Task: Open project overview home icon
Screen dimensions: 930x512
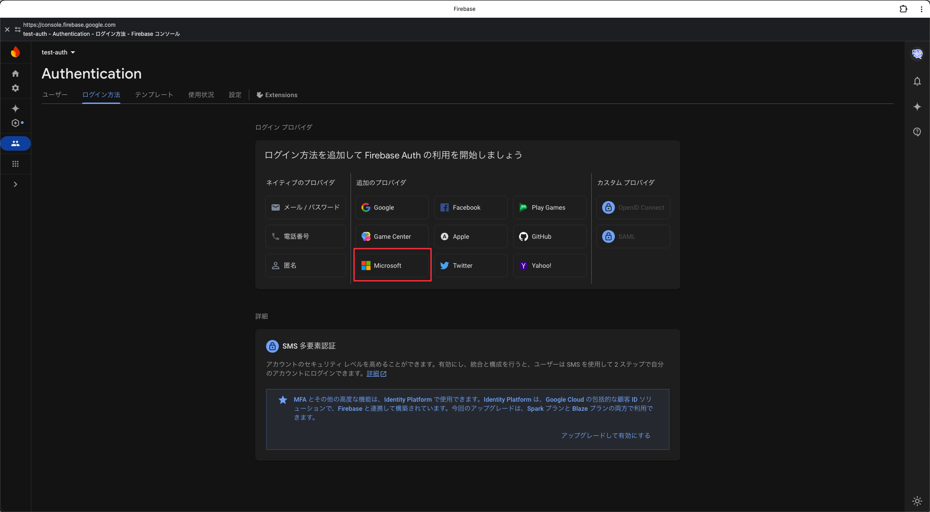Action: click(x=15, y=74)
